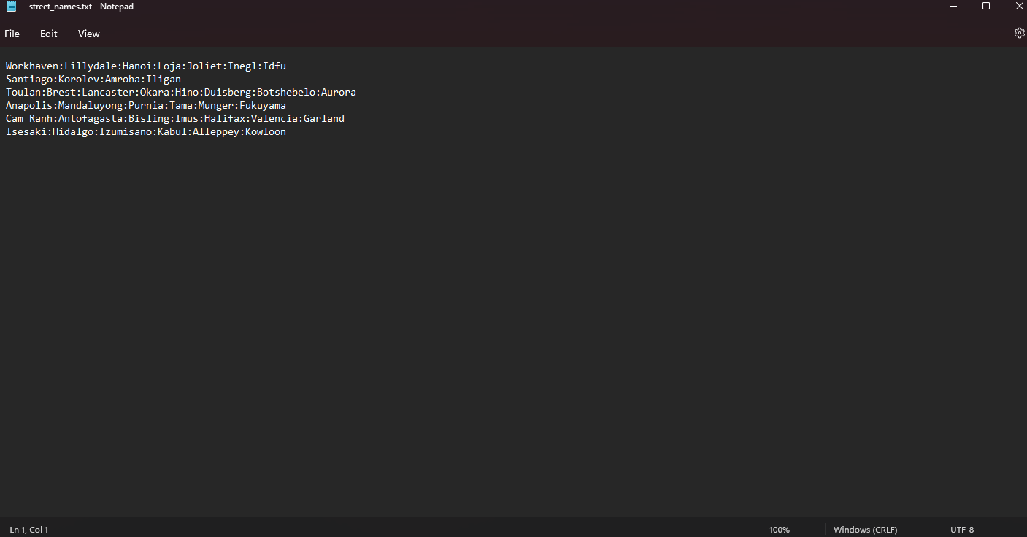Click the zoom level indicator showing 100%
This screenshot has width=1027, height=537.
tap(779, 529)
